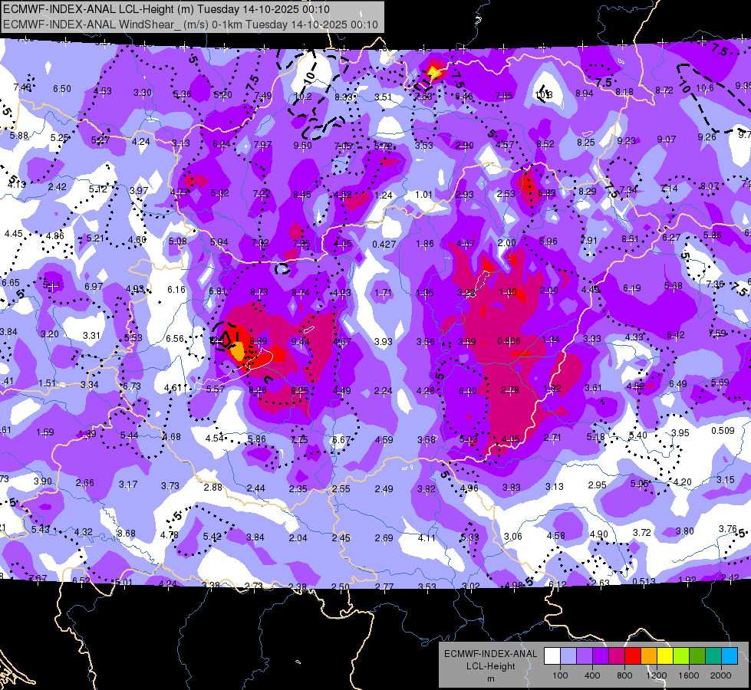Click the grid value 2.78
The width and height of the screenshot is (751, 690).
tap(510, 390)
